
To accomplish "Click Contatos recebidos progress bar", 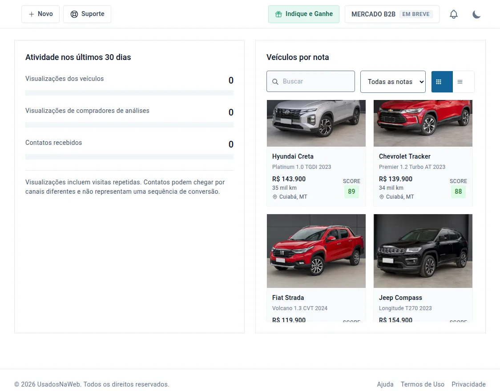I will (x=129, y=157).
